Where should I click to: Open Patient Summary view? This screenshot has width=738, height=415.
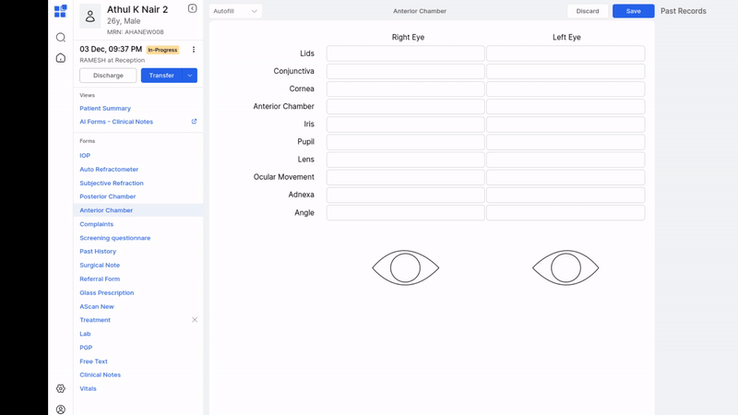(x=105, y=108)
